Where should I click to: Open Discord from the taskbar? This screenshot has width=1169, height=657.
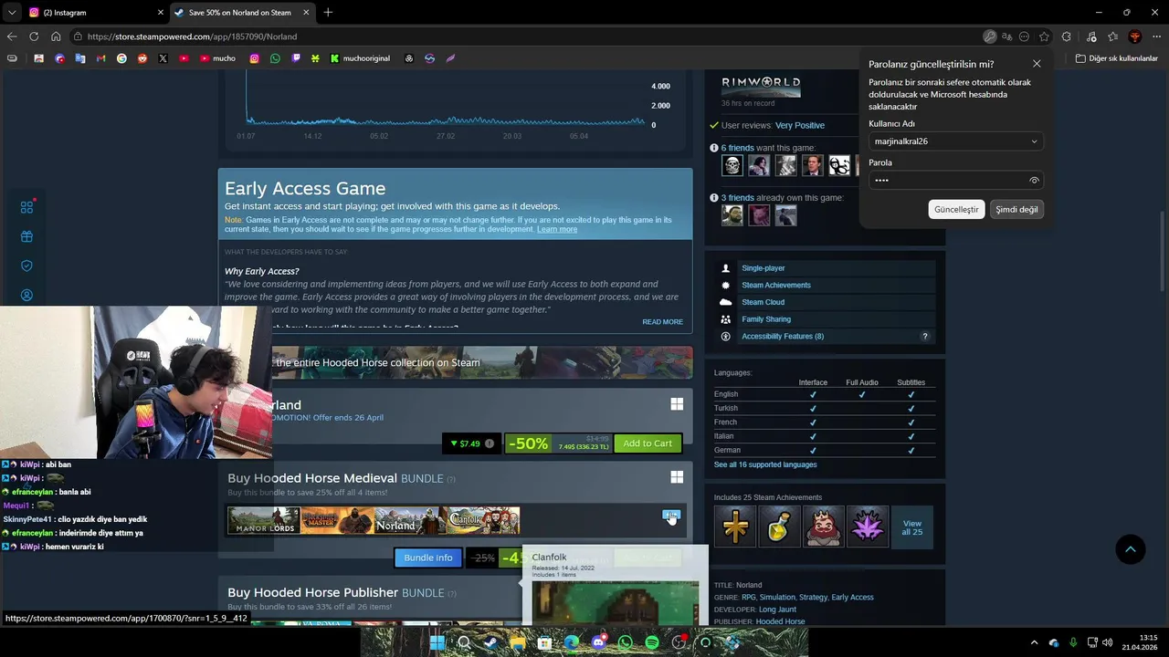(598, 642)
